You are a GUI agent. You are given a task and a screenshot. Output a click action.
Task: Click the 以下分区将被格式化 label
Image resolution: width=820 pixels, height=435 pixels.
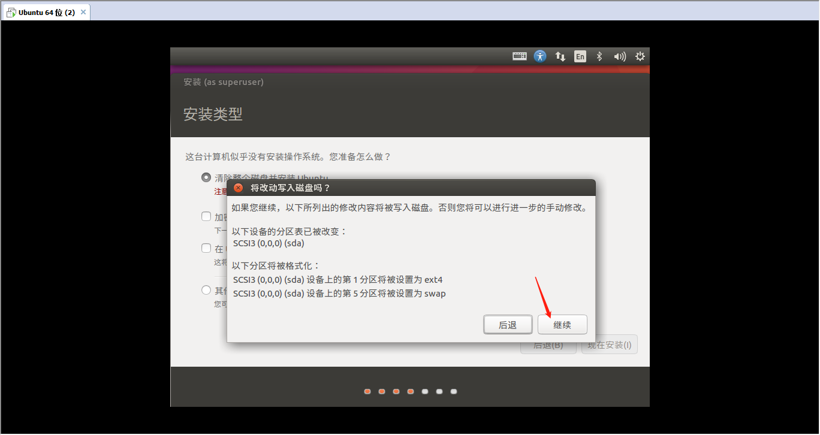(x=276, y=265)
